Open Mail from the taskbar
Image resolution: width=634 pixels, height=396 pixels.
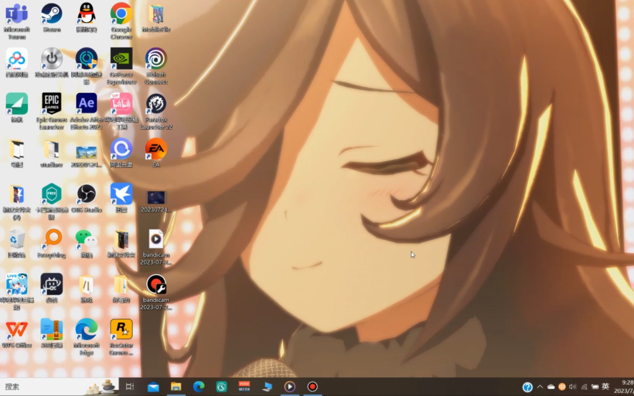pos(153,387)
